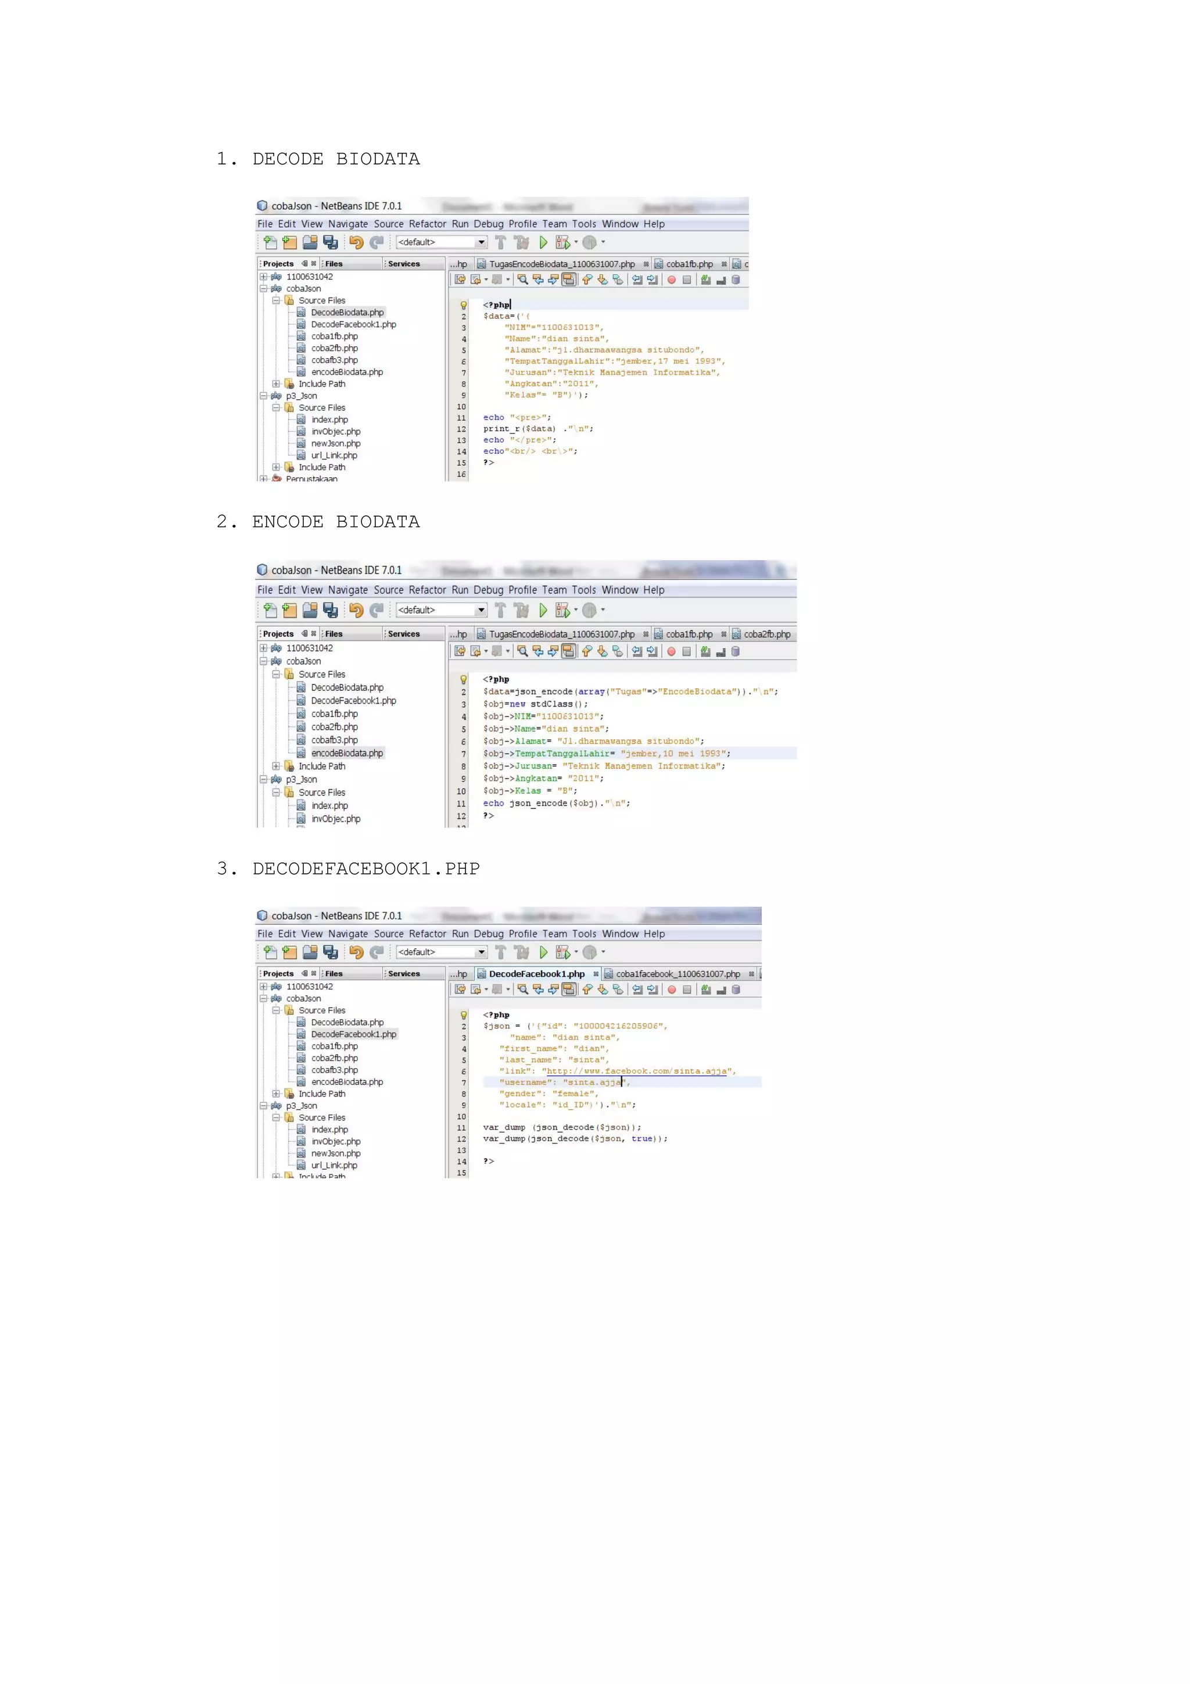Close DecodeFacebook1.php tab in third screenshot
Image resolution: width=1190 pixels, height=1684 pixels.
pyautogui.click(x=596, y=974)
